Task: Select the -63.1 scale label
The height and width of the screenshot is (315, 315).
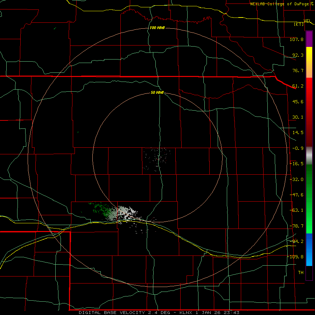Action: click(x=296, y=210)
